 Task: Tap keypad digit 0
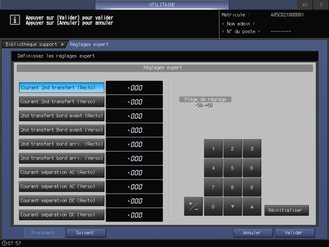pyautogui.click(x=213, y=206)
